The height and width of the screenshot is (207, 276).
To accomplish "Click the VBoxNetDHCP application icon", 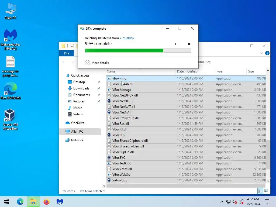I will click(x=109, y=101).
